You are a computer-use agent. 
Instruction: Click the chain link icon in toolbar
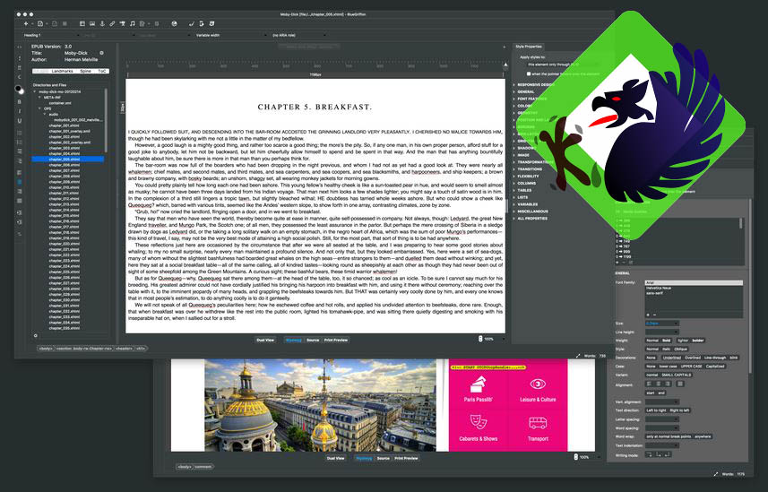coord(112,23)
